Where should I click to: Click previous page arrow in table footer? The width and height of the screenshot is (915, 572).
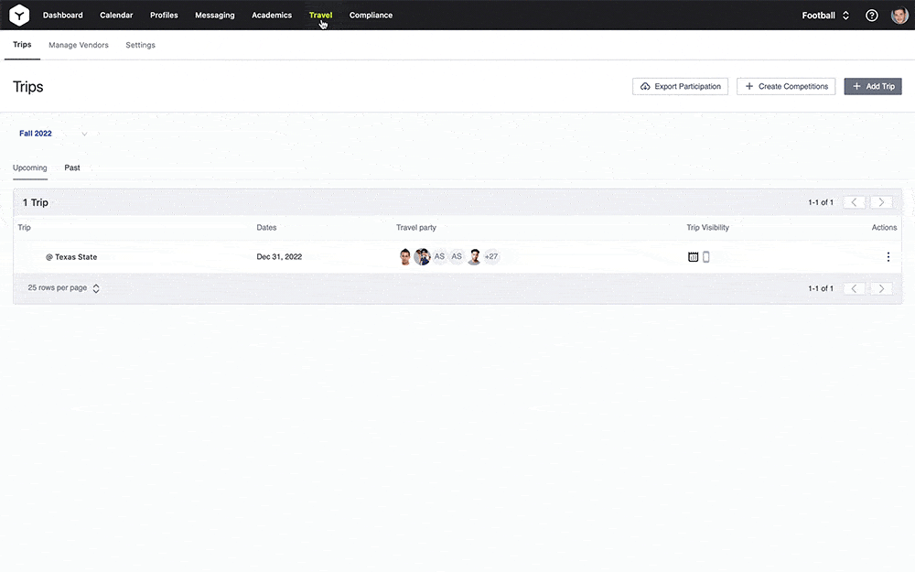854,288
